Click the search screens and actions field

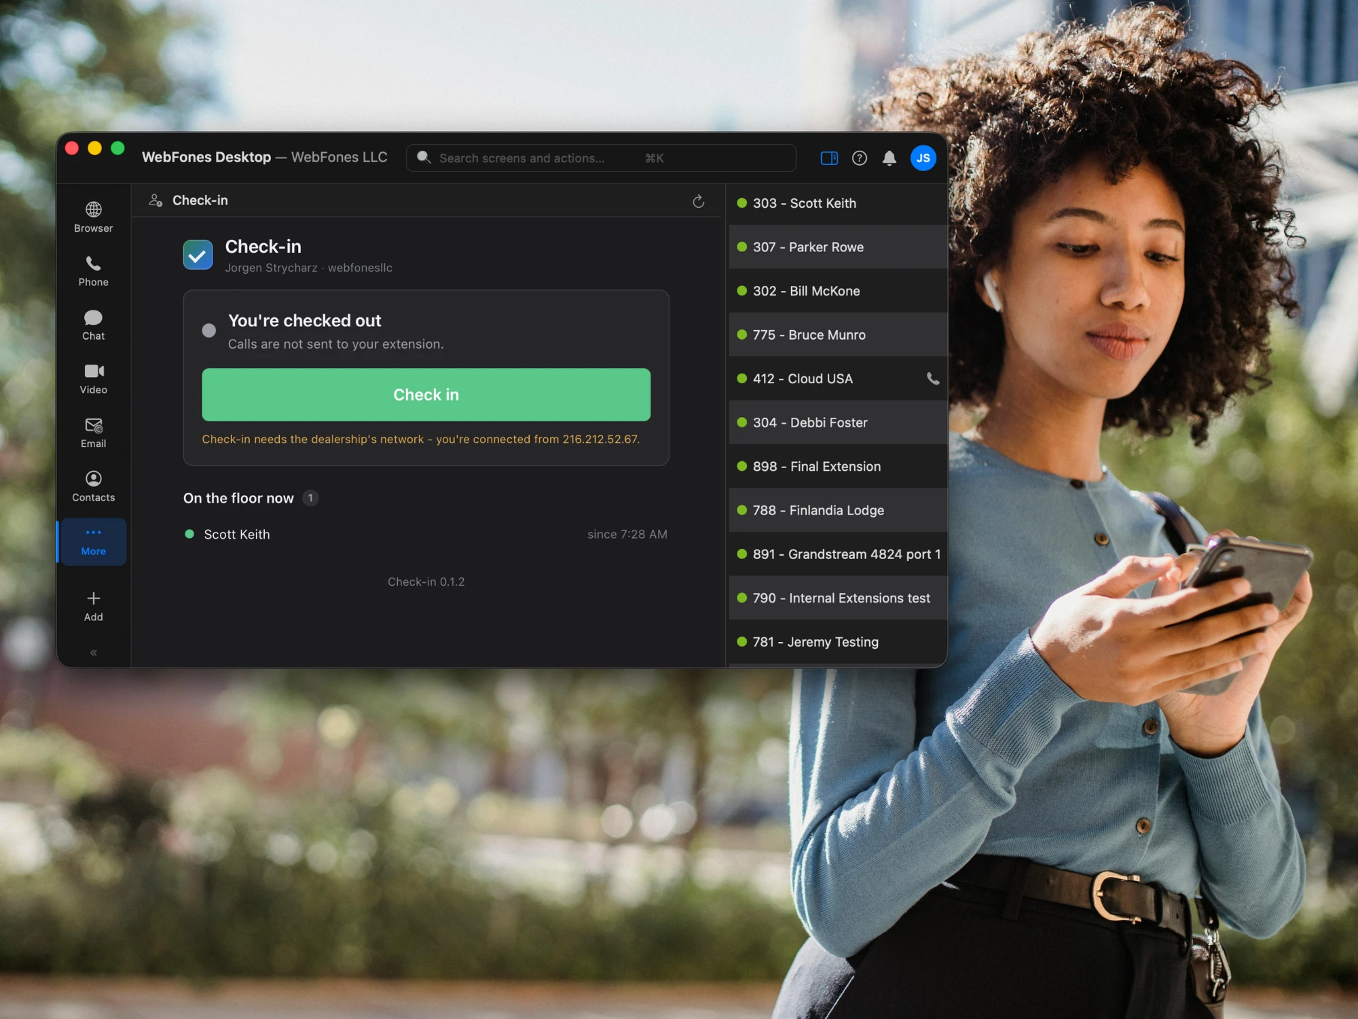coord(601,158)
